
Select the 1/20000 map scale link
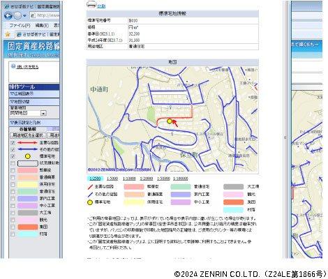[x=147, y=179]
